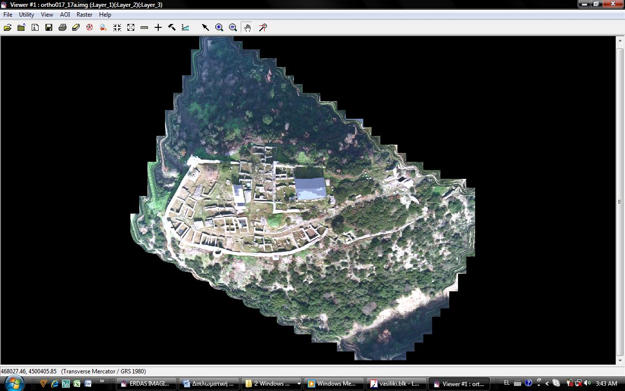Open the Help menu
Image resolution: width=625 pixels, height=391 pixels.
tap(105, 15)
